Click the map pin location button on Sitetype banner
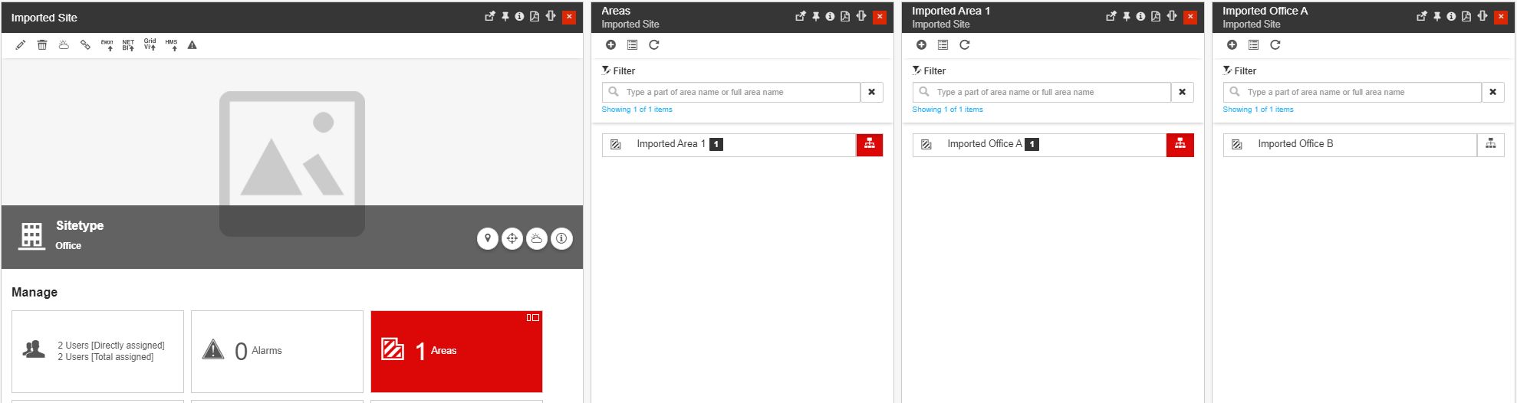1517x403 pixels. point(487,238)
